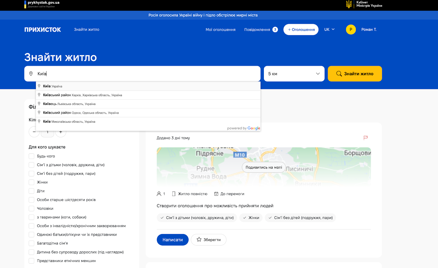438x268 pixels.
Task: Check Представники етнічних меншин checkbox
Action: click(x=31, y=261)
